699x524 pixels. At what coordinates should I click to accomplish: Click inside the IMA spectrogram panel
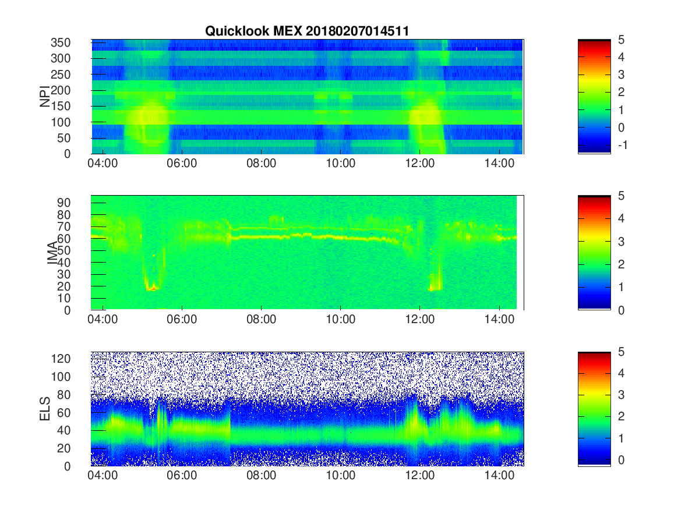[x=308, y=253]
